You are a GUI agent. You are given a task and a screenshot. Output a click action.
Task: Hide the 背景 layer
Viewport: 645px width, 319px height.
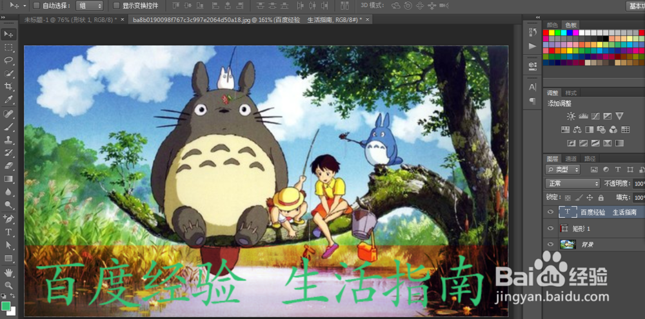tap(550, 245)
